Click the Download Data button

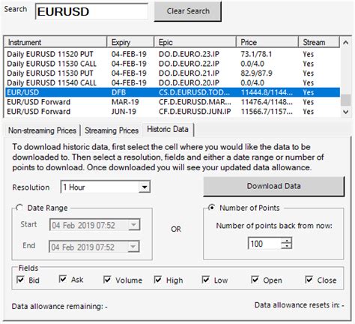pyautogui.click(x=274, y=186)
